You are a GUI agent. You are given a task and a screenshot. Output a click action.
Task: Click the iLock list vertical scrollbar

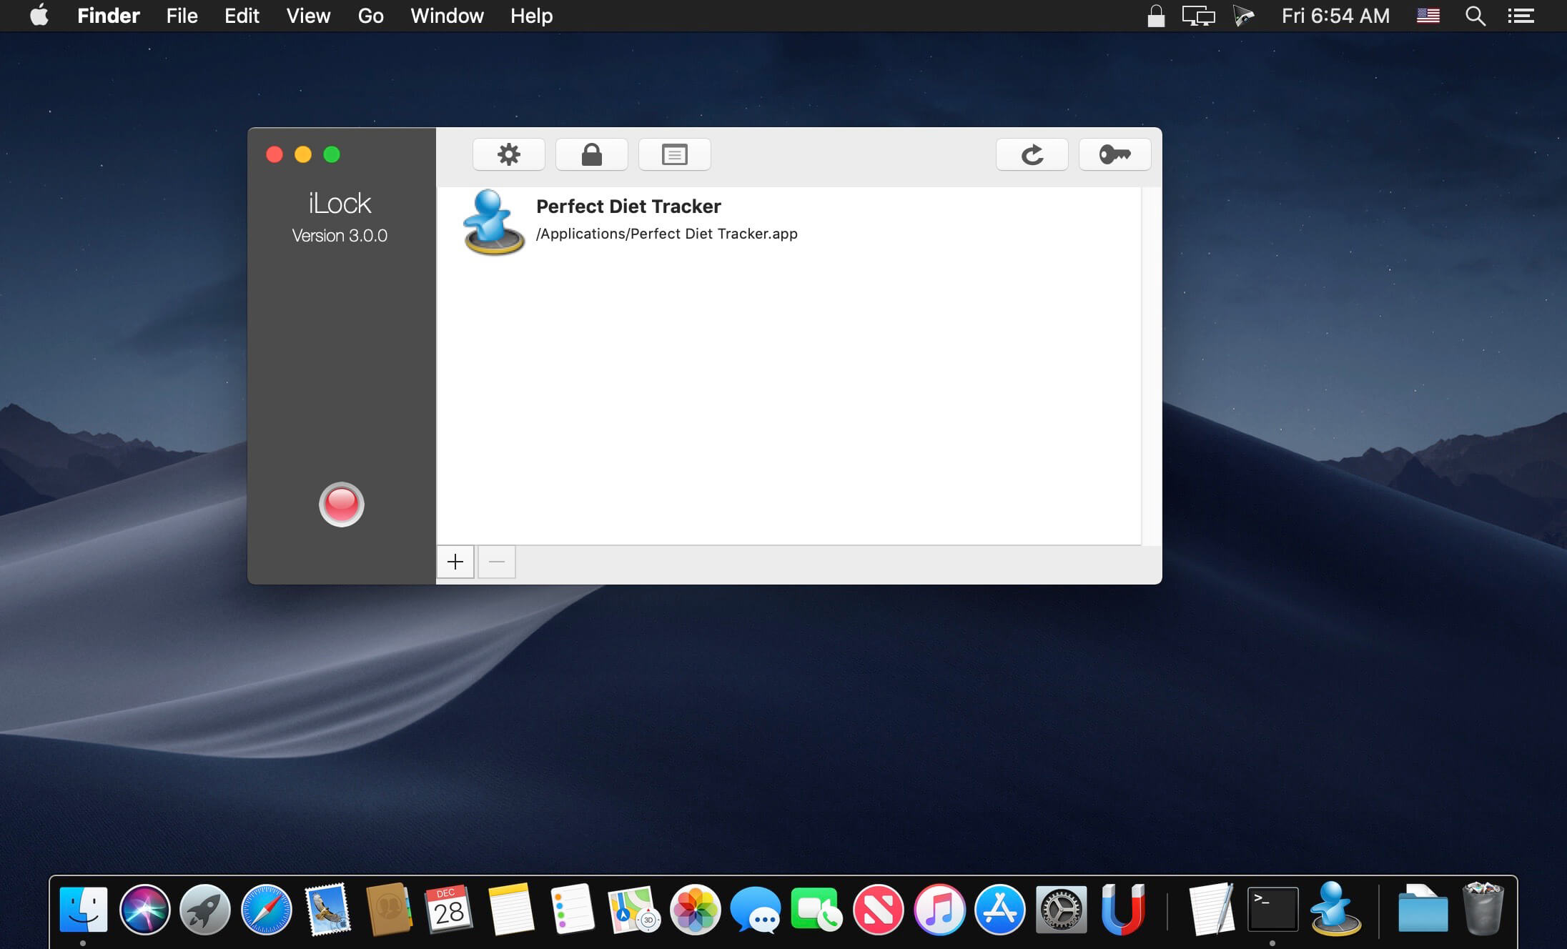[1152, 366]
